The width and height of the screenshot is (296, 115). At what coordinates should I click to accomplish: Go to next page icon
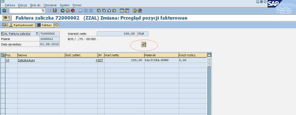(109, 11)
